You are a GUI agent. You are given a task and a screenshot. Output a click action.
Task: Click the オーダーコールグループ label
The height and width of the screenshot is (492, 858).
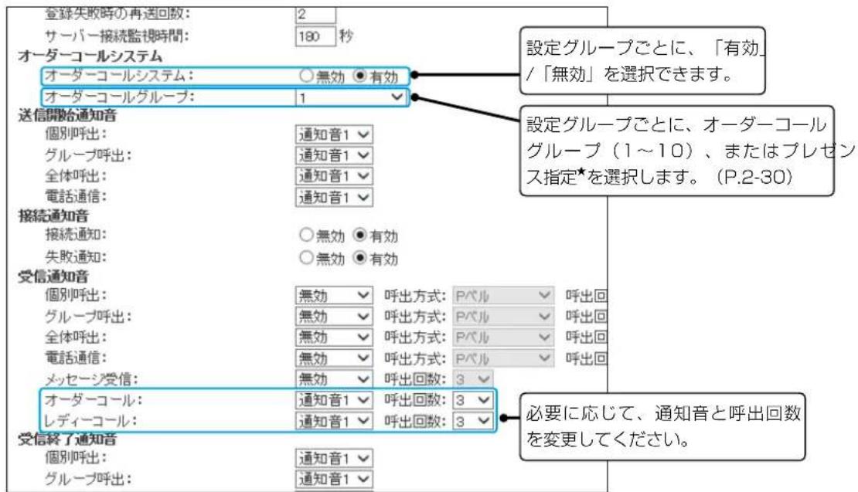[x=119, y=97]
